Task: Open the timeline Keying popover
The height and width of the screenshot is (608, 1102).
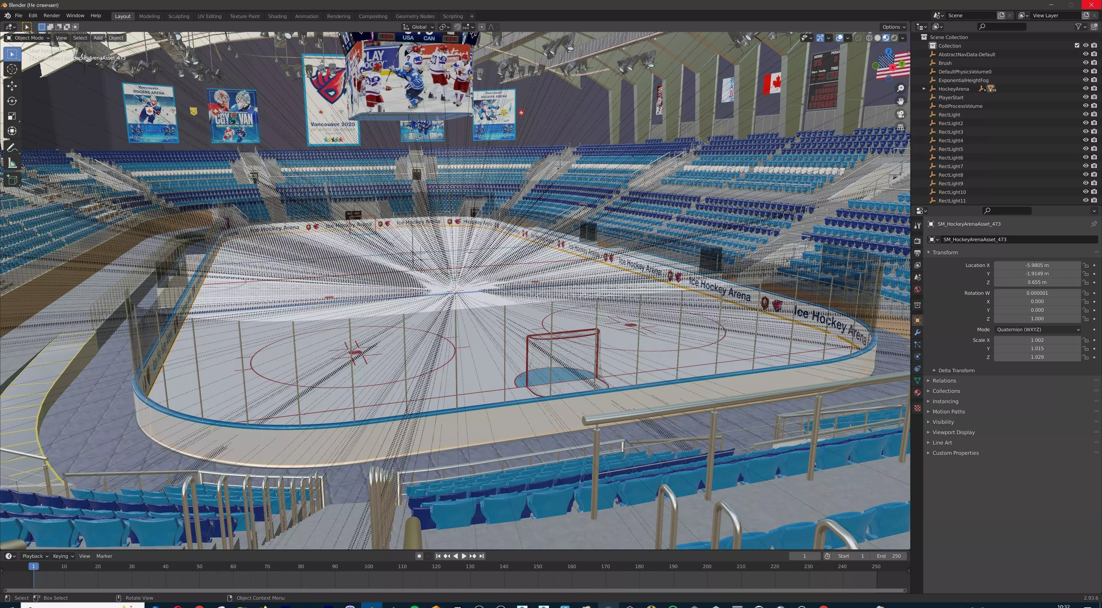Action: coord(63,556)
